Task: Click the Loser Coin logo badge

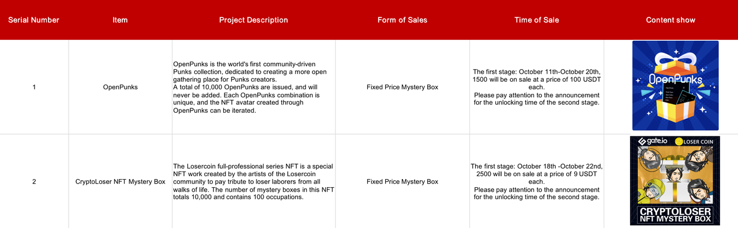Action: (x=695, y=141)
